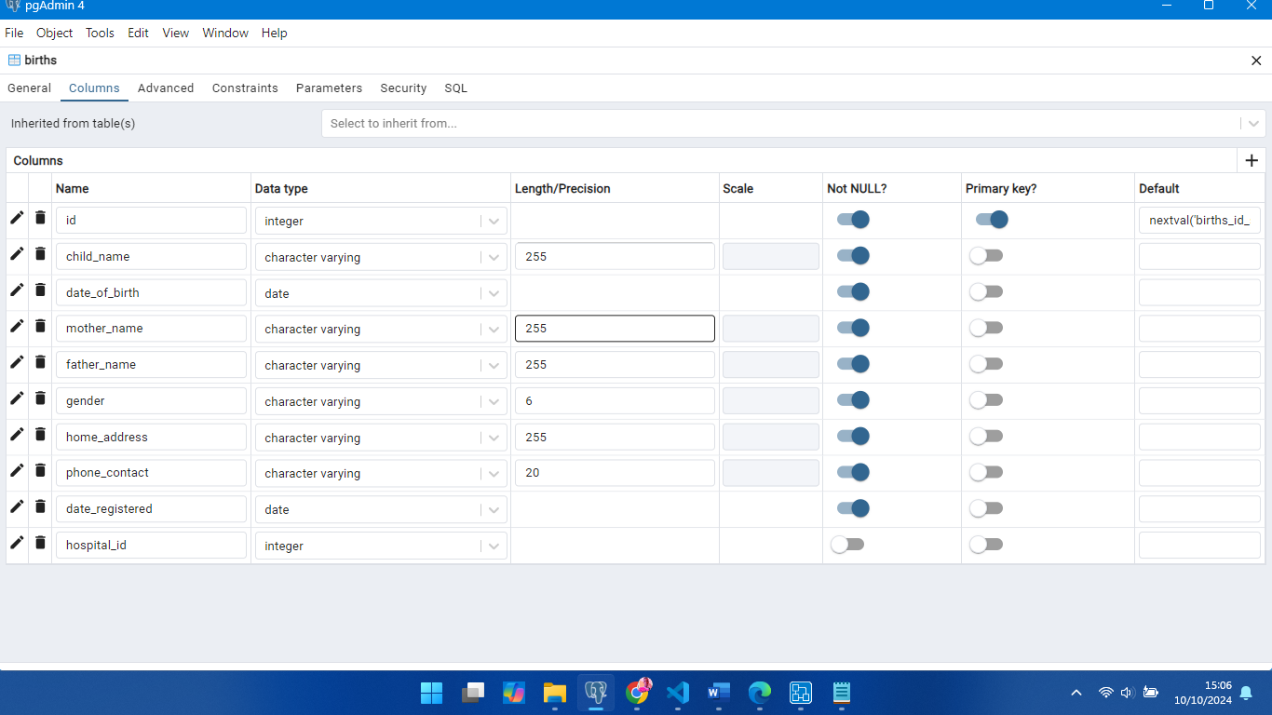Open the Tools menu
Image resolution: width=1272 pixels, height=715 pixels.
coord(100,33)
